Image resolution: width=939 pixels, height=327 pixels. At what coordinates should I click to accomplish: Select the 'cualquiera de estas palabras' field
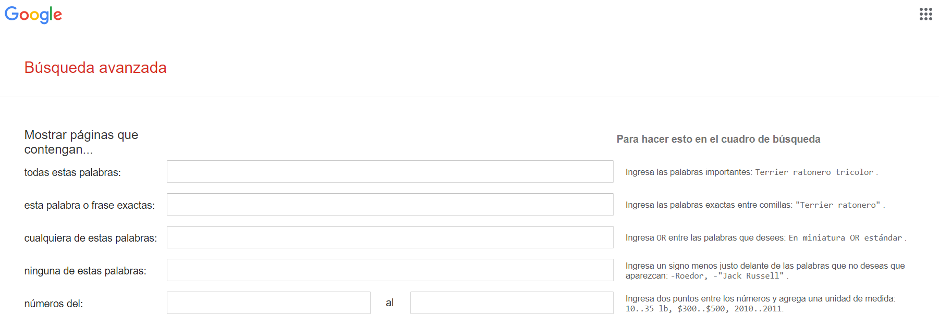click(x=389, y=237)
